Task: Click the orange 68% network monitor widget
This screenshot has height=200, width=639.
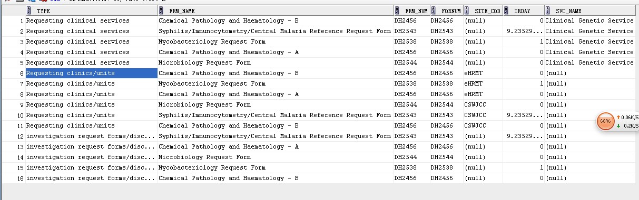Action: 605,121
